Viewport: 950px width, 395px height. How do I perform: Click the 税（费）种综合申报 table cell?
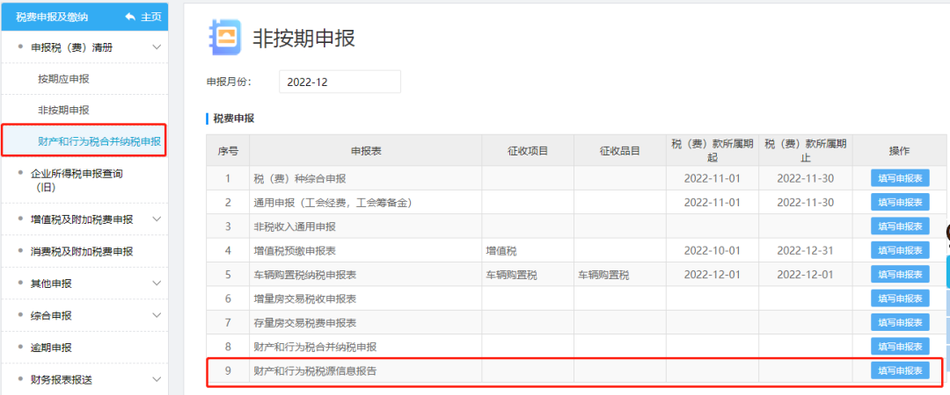(365, 178)
